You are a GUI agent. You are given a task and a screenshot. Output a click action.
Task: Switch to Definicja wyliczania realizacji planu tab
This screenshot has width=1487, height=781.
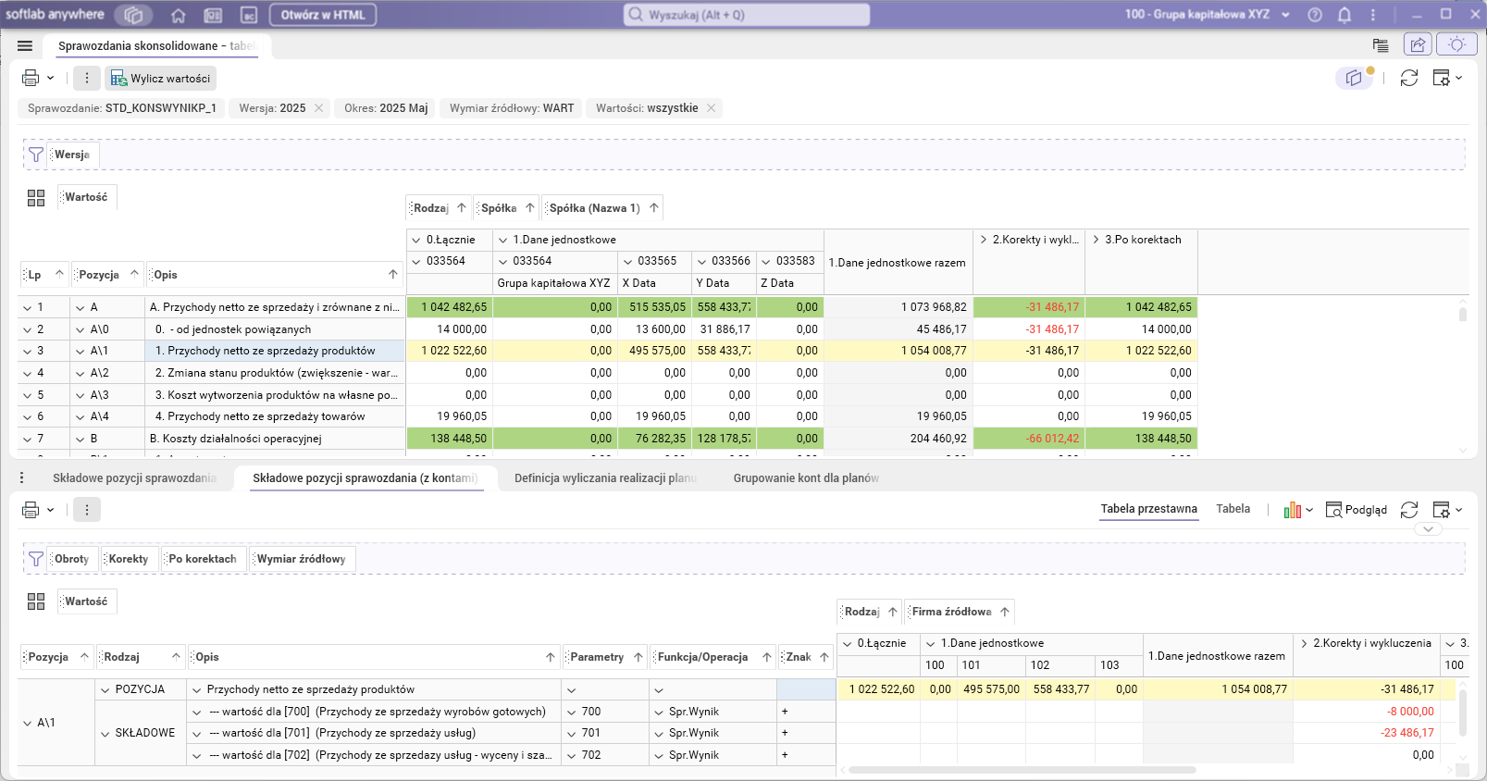click(604, 478)
